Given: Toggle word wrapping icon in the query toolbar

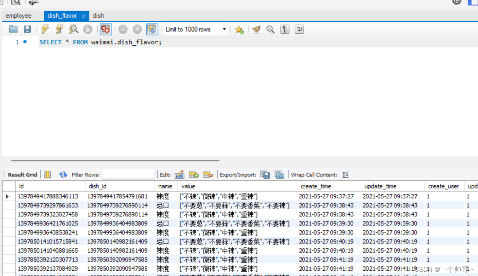Looking at the screenshot, I should [299, 29].
